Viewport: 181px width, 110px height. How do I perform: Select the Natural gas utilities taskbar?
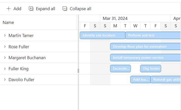pos(166,80)
